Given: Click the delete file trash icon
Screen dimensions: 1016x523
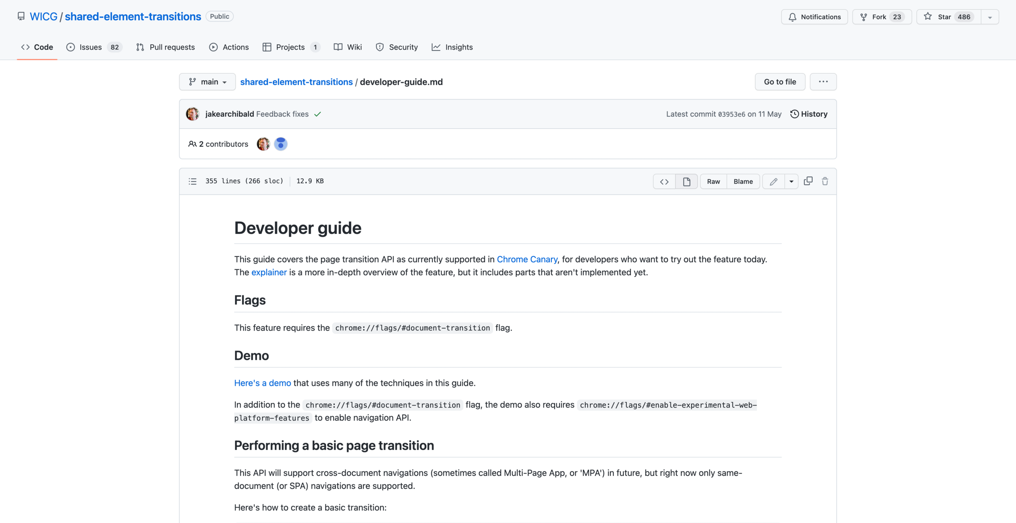Looking at the screenshot, I should point(825,181).
